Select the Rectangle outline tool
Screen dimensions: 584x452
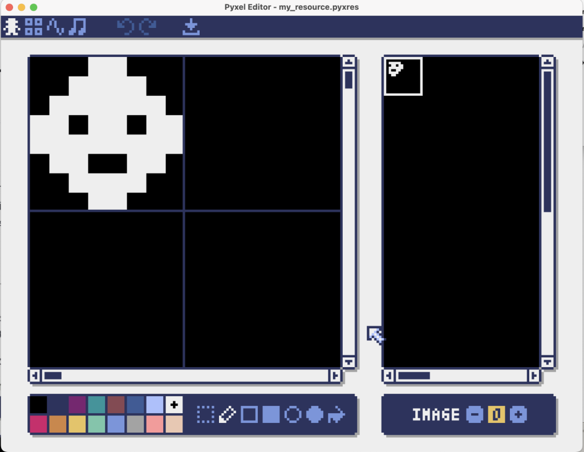tap(249, 414)
